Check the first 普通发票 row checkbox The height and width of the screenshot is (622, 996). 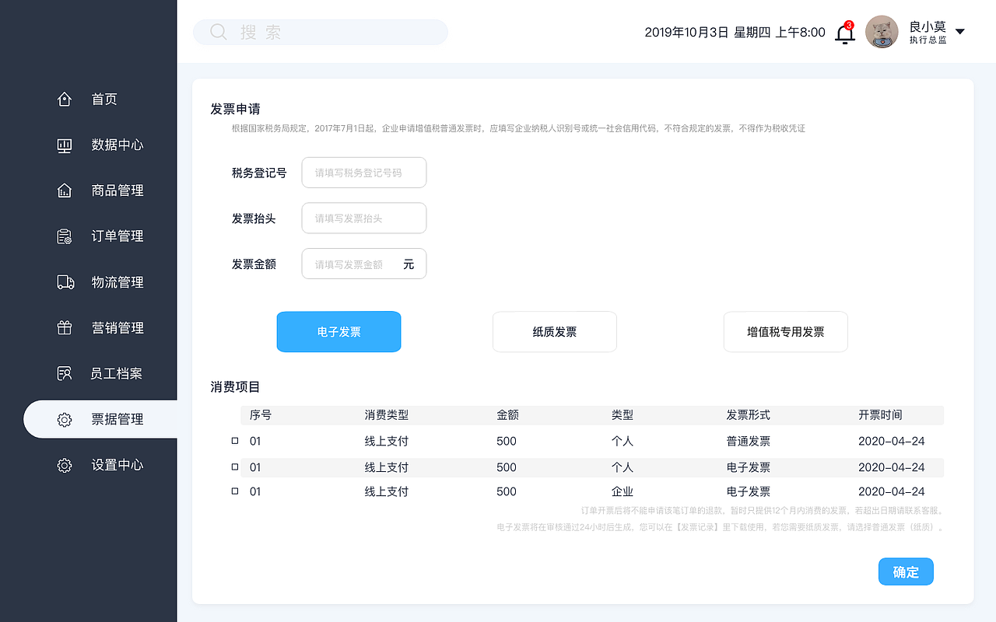click(234, 441)
